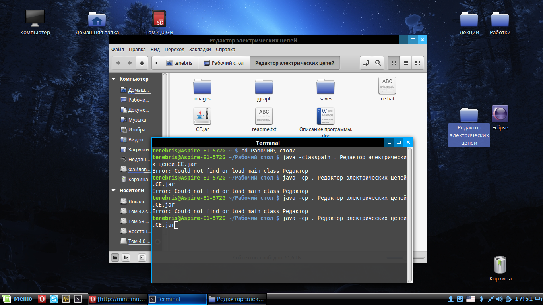Open the Правка menu
This screenshot has height=305, width=543.
tap(137, 50)
